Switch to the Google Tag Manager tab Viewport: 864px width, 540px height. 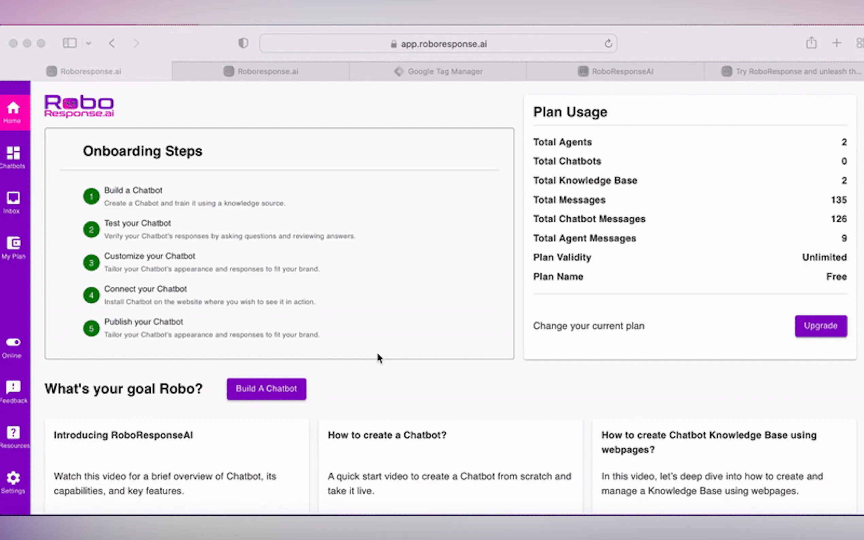coord(437,71)
